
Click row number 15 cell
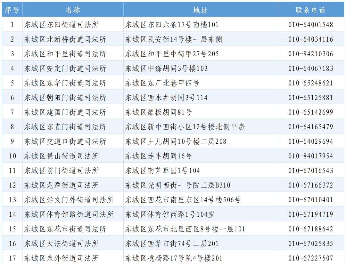(12, 229)
